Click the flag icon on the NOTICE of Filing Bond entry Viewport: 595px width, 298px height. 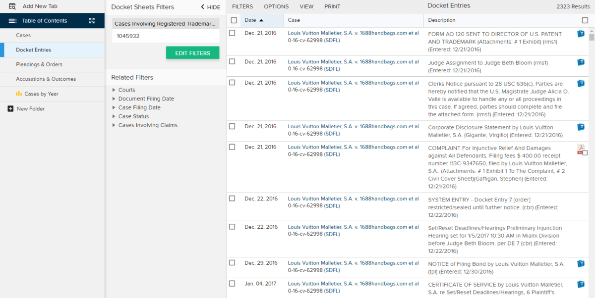pos(581,263)
